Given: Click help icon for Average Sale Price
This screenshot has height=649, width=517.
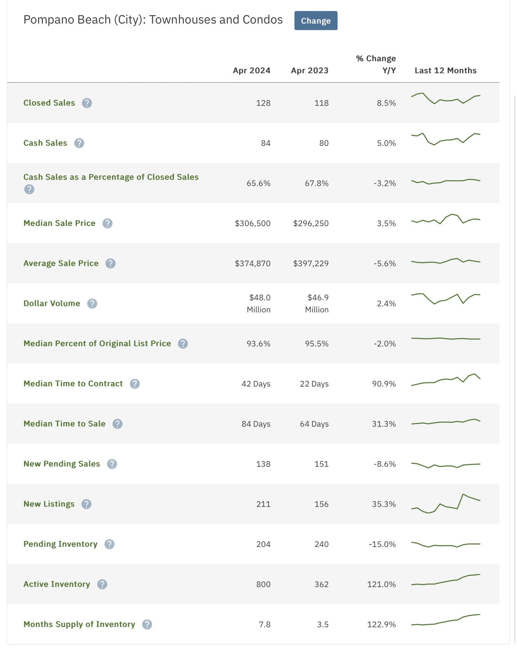Looking at the screenshot, I should 111,264.
